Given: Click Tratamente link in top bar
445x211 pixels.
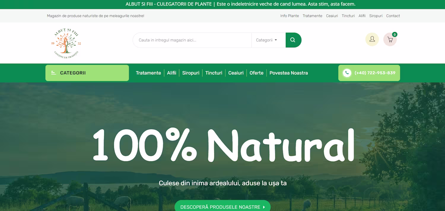Looking at the screenshot, I should click(312, 16).
